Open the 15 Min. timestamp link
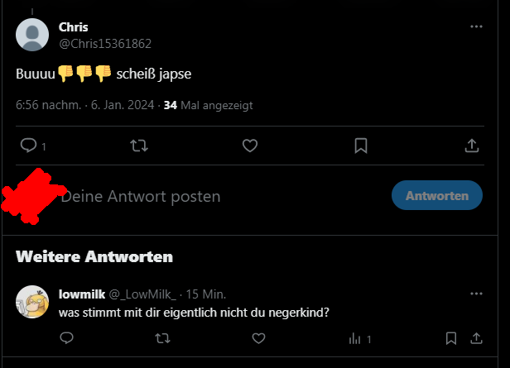This screenshot has width=510, height=368. pos(205,294)
